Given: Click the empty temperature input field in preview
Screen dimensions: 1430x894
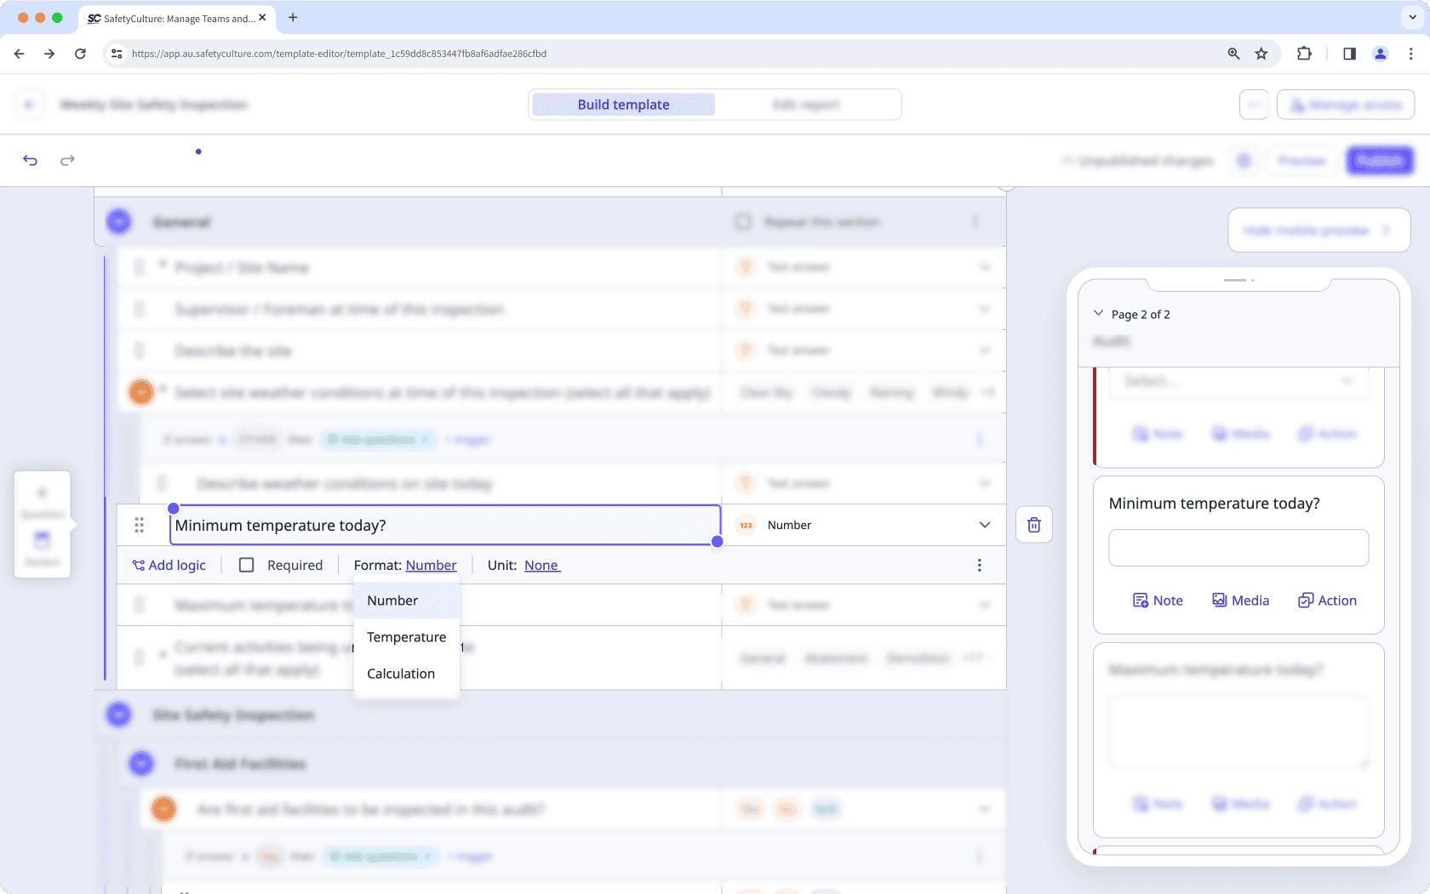Looking at the screenshot, I should 1238,548.
